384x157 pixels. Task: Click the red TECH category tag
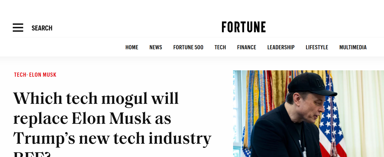(x=20, y=75)
